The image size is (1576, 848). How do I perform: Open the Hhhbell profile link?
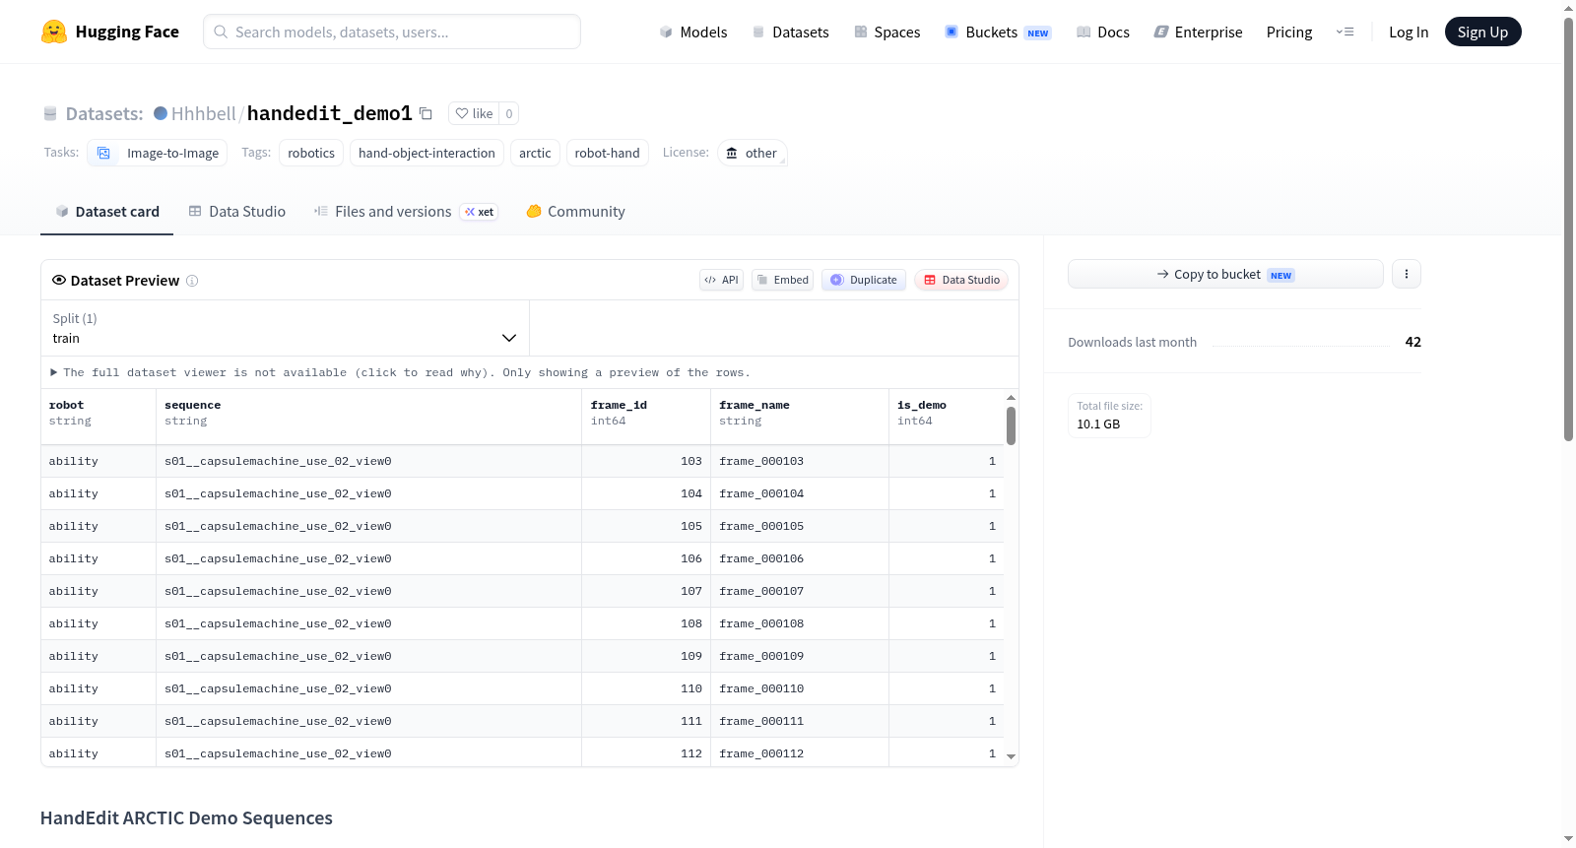(x=204, y=113)
